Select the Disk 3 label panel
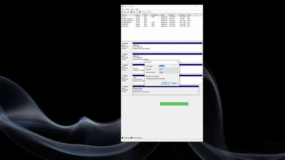The image size is (285, 160). click(x=127, y=80)
